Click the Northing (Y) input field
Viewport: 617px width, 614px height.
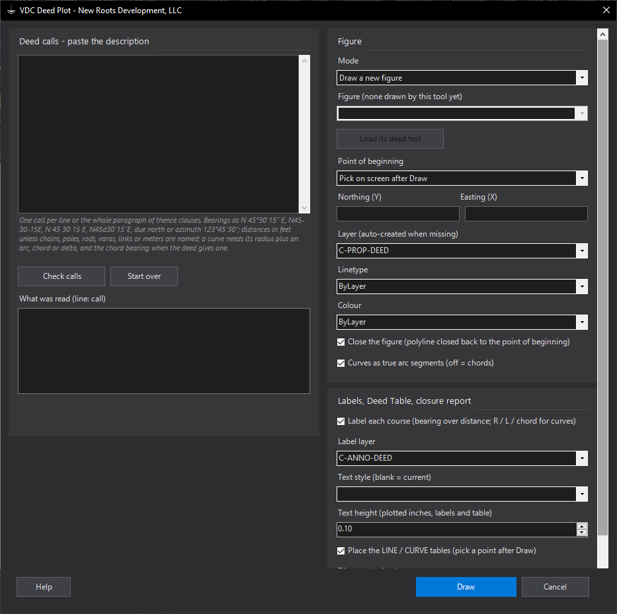pos(398,214)
